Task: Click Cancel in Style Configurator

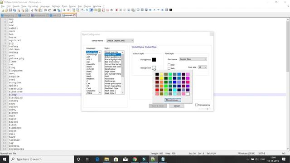Action: pos(177,106)
